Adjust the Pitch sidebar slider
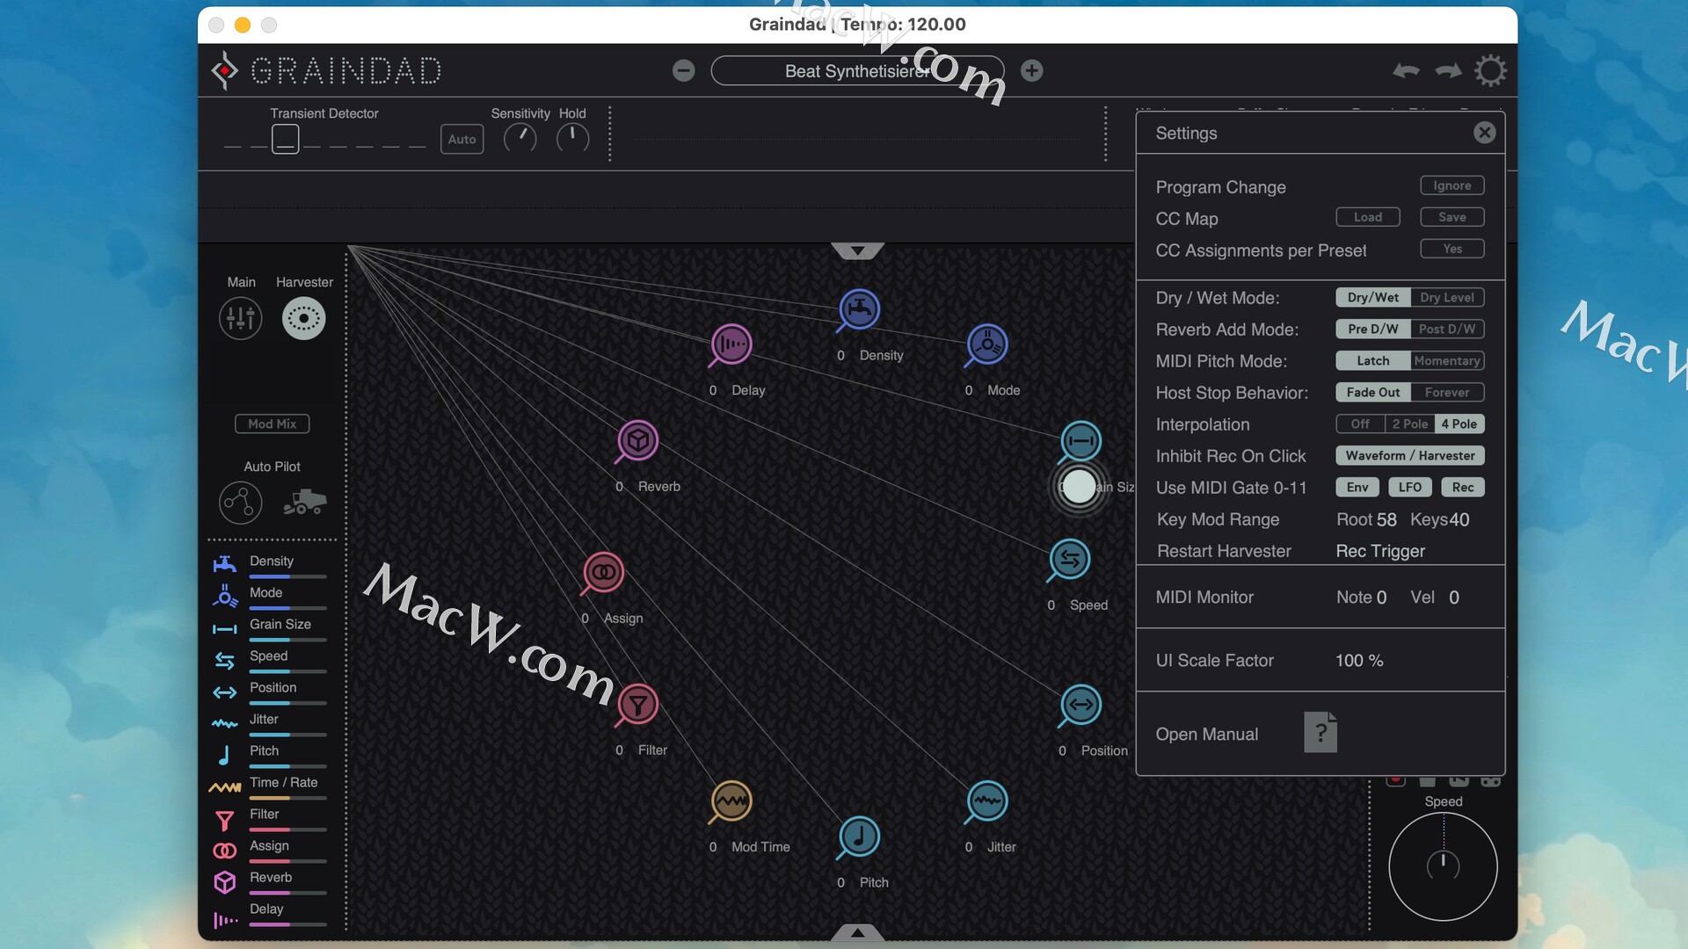The width and height of the screenshot is (1688, 949). click(x=288, y=766)
